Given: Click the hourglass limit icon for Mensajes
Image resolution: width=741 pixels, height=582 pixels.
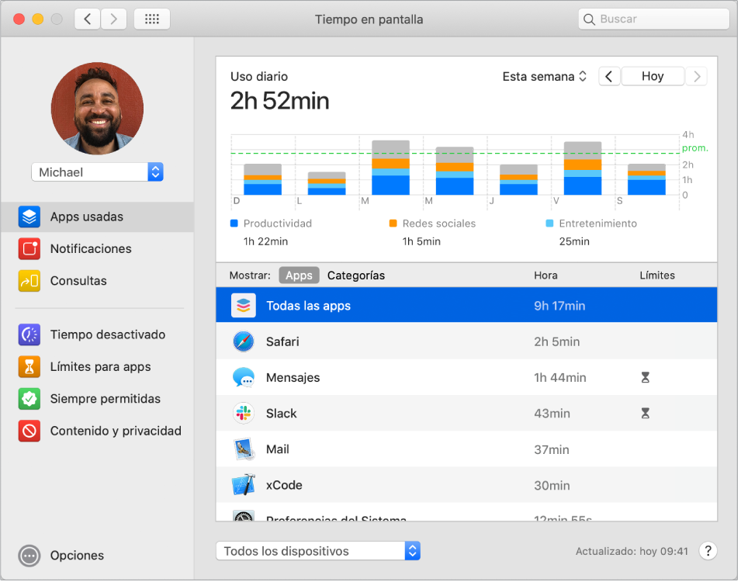Looking at the screenshot, I should 645,378.
